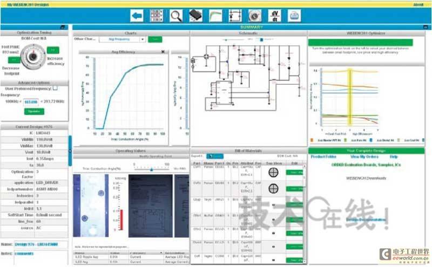This screenshot has height=267, width=432.
Task: Click the print toolbar icon
Action: (x=294, y=16)
